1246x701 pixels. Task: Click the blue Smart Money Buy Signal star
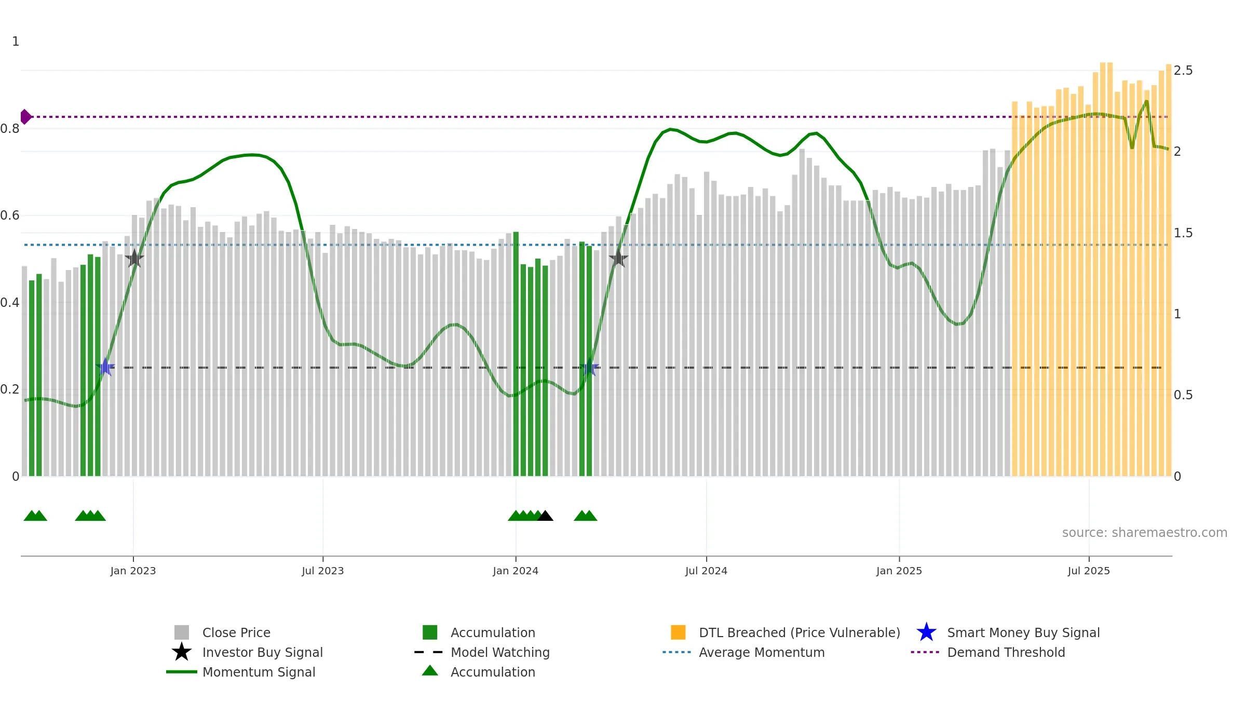click(926, 632)
